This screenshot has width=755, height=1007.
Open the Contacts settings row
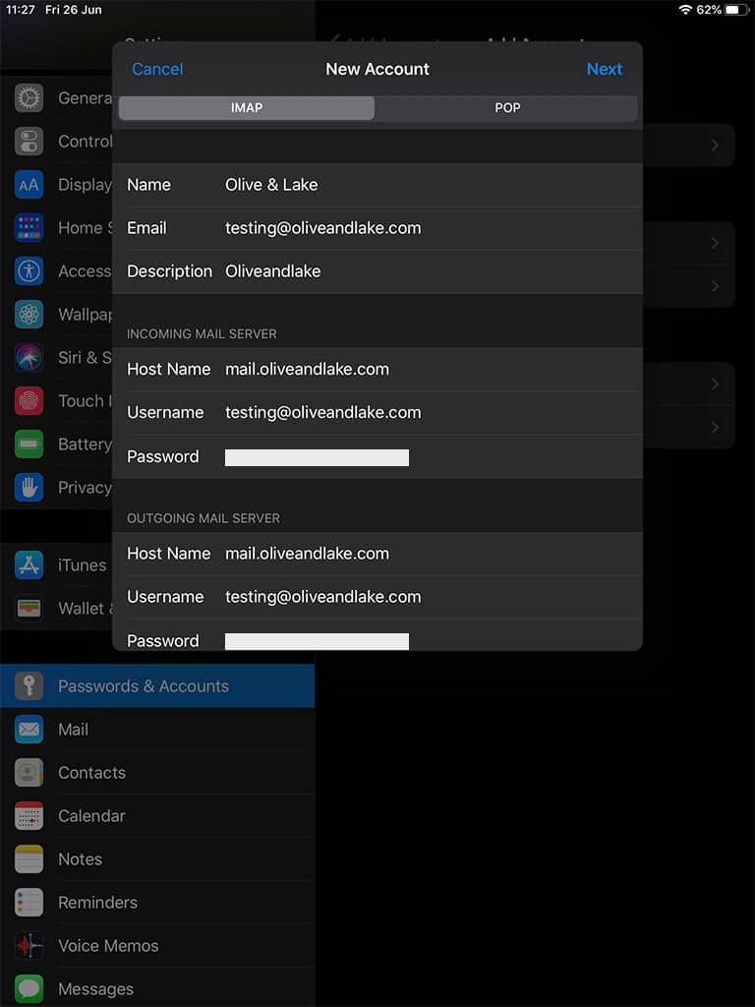157,773
